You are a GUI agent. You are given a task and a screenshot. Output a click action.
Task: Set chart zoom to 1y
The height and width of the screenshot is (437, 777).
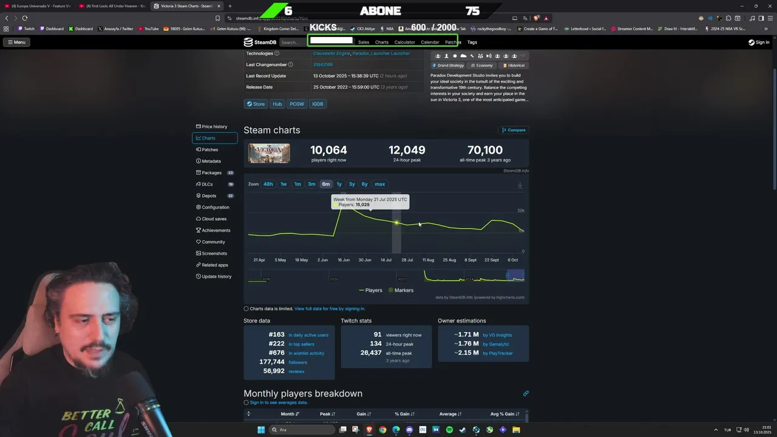click(339, 184)
